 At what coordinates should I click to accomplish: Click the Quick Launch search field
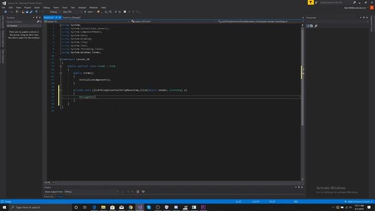(336, 2)
